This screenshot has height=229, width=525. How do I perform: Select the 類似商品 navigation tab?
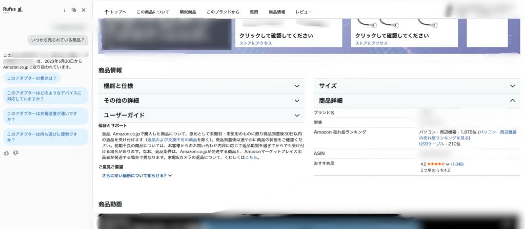(180, 12)
